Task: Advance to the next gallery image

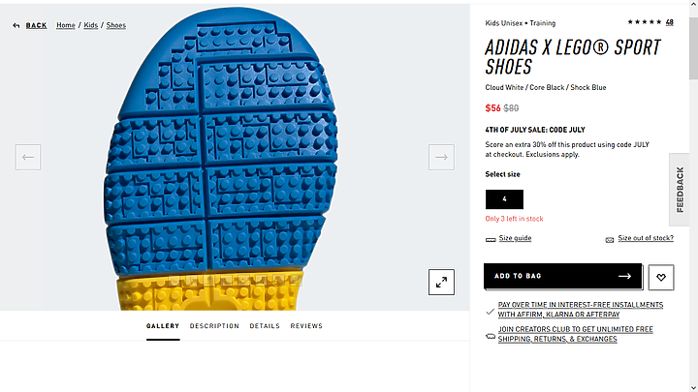Action: (x=442, y=157)
